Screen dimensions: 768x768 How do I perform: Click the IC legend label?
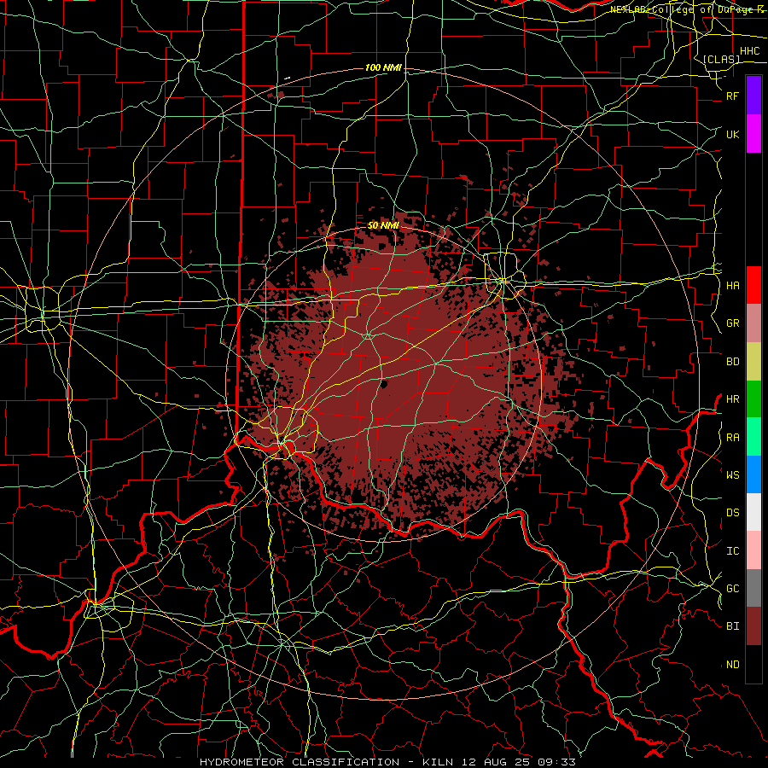tap(732, 551)
